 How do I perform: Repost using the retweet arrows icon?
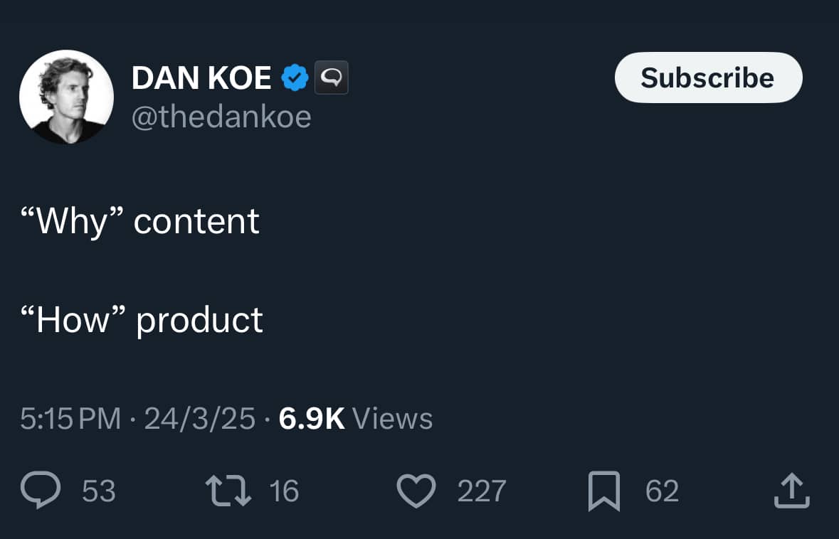click(x=228, y=491)
